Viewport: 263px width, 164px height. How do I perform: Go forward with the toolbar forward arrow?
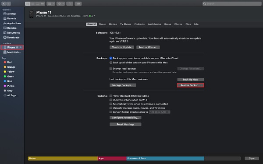[9, 3]
